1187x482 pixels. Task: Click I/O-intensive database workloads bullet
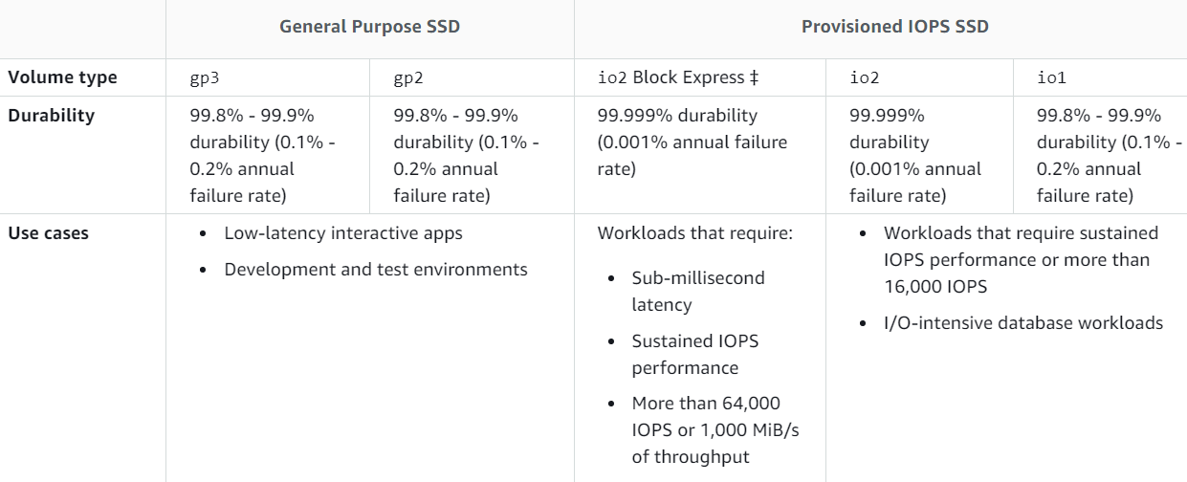click(x=1022, y=323)
